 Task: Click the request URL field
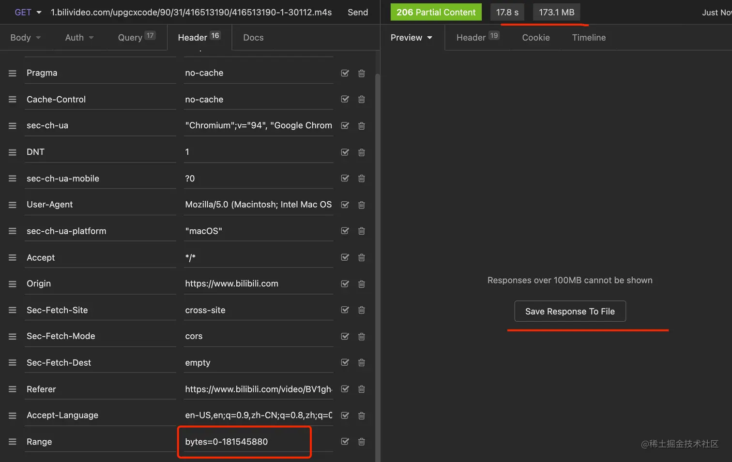[191, 12]
